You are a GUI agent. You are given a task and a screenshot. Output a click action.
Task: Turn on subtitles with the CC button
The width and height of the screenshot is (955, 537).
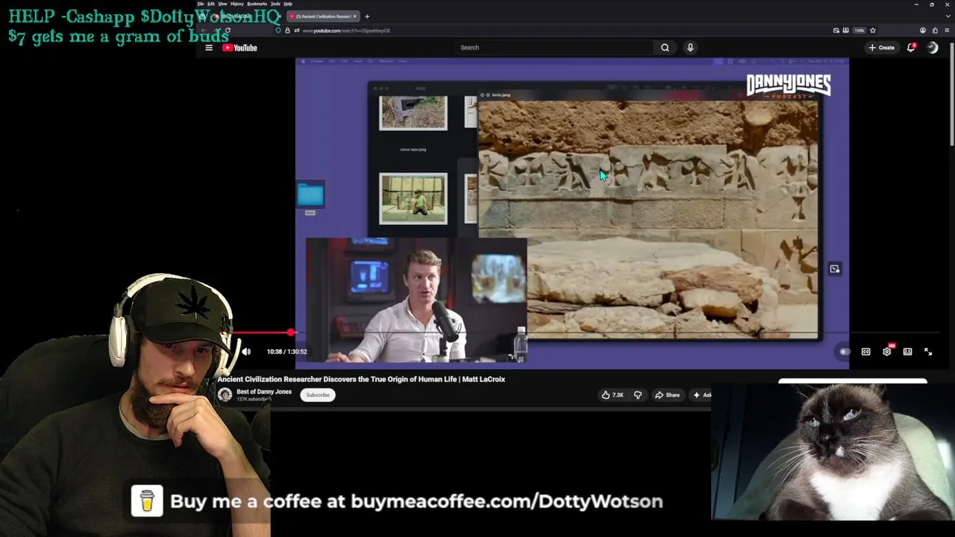coord(865,352)
